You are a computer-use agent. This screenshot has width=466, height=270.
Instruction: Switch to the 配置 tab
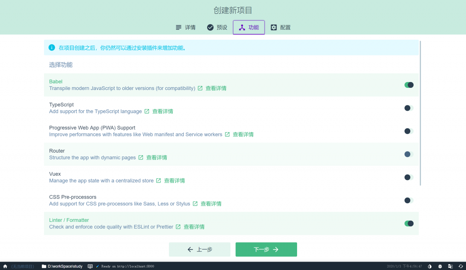point(280,27)
